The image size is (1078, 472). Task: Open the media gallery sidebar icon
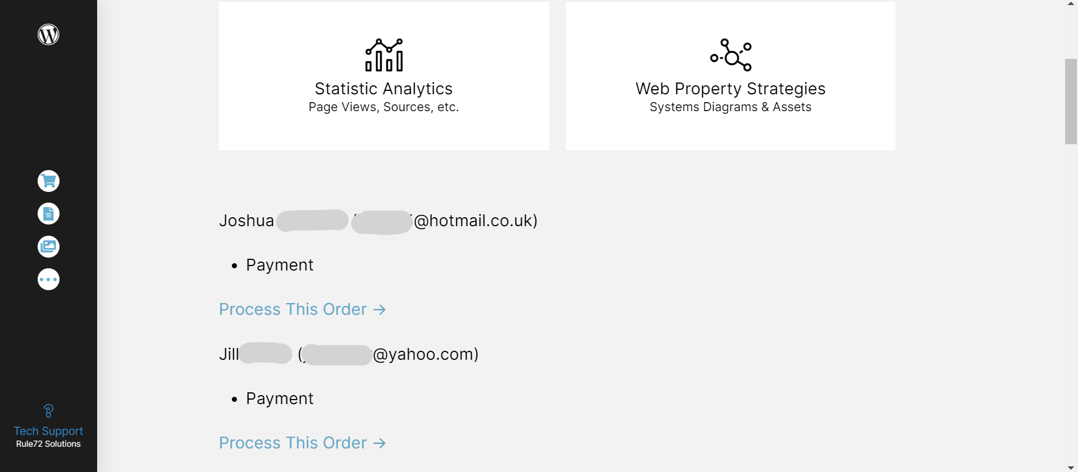click(48, 247)
